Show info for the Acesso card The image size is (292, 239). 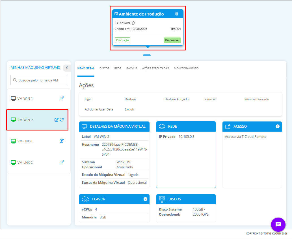pyautogui.click(x=278, y=126)
